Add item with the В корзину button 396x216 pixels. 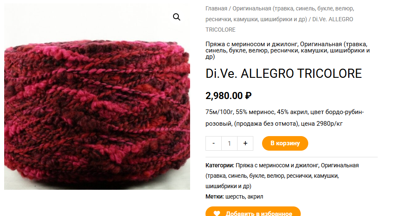(285, 143)
